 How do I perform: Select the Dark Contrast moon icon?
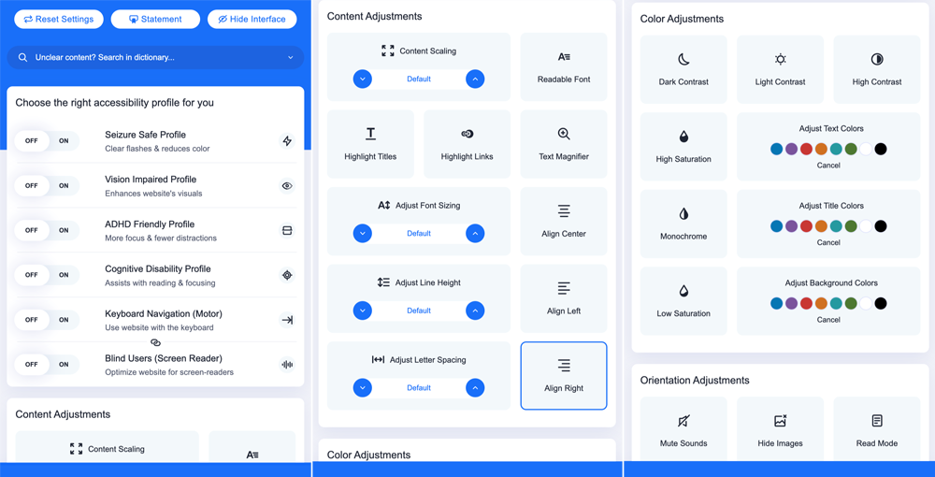point(683,60)
